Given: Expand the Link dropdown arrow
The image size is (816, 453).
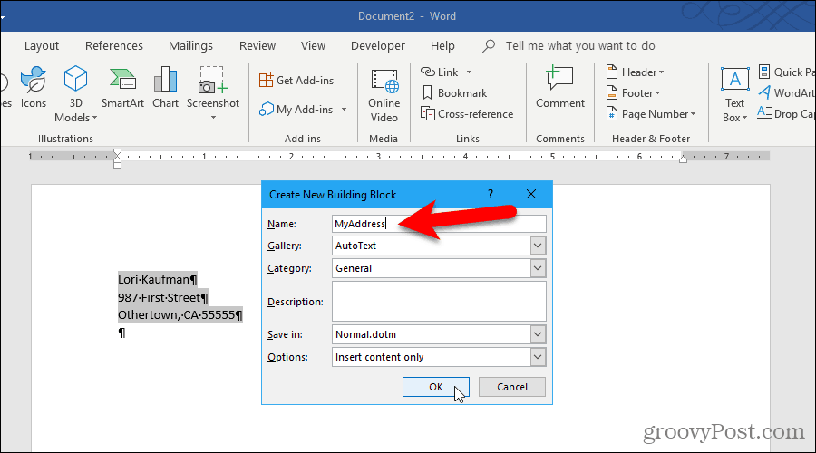Looking at the screenshot, I should click(469, 72).
